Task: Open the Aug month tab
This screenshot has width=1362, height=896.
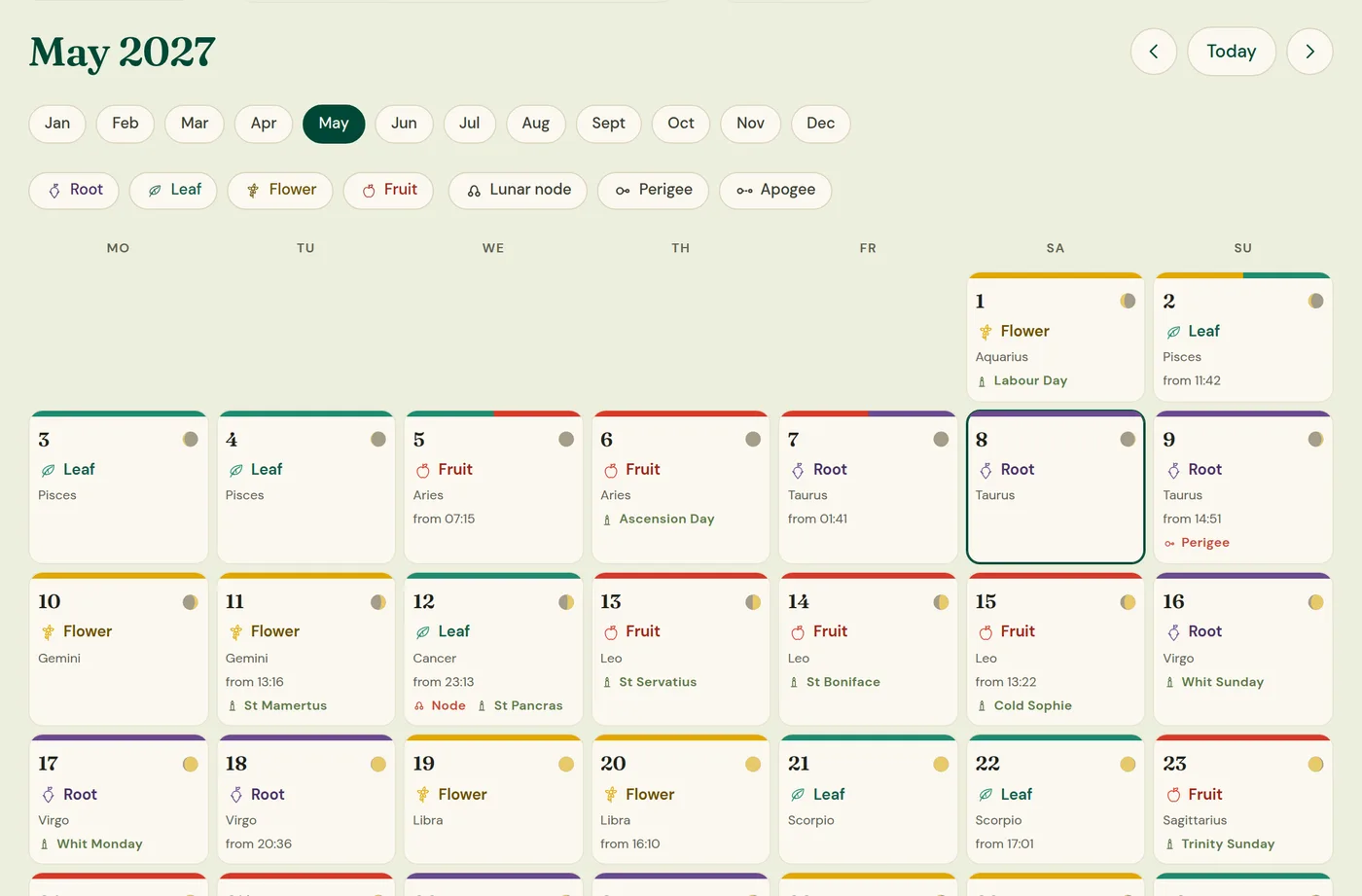Action: (536, 124)
